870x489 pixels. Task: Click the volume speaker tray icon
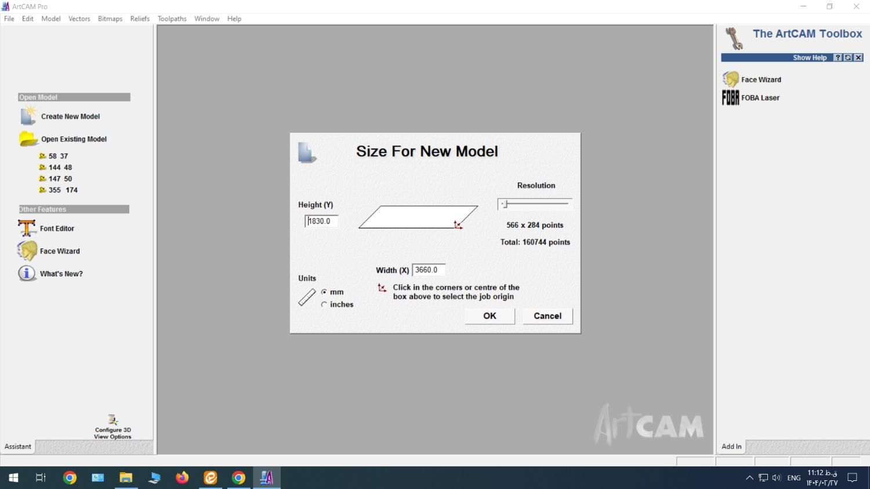[777, 478]
